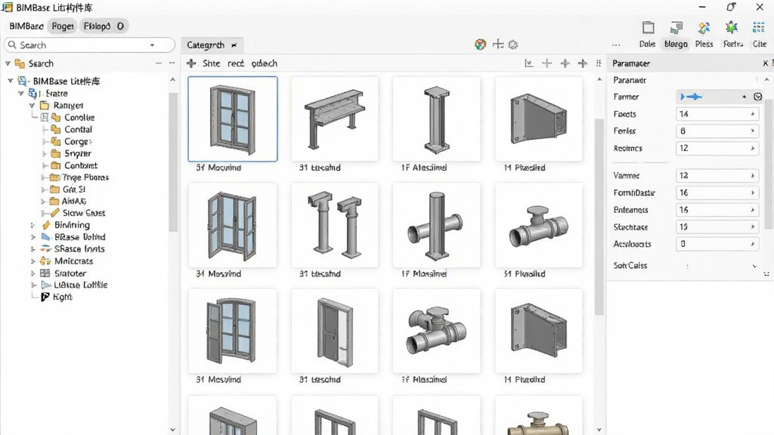Image resolution: width=774 pixels, height=435 pixels.
Task: Click the rect toolbar item
Action: (x=236, y=63)
